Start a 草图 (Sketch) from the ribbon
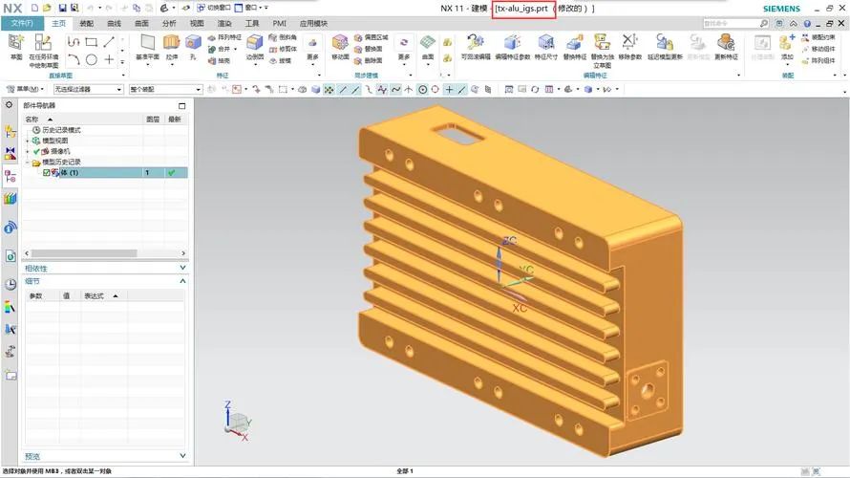 click(x=16, y=45)
